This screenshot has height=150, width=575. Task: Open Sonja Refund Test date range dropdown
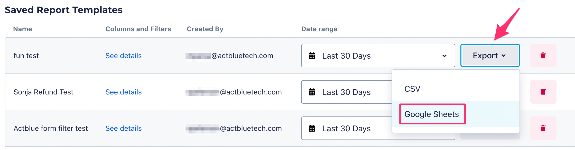pos(346,92)
